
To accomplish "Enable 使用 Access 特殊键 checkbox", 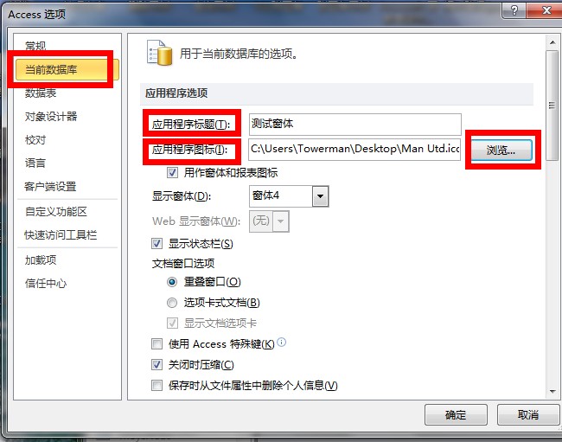I will pyautogui.click(x=156, y=344).
